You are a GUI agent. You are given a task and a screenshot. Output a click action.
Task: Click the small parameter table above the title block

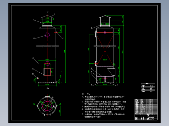click(148, 88)
